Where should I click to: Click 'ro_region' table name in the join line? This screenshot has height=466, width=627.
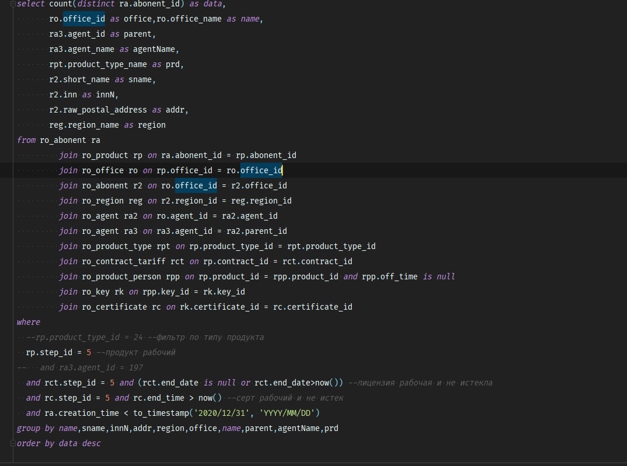(103, 201)
